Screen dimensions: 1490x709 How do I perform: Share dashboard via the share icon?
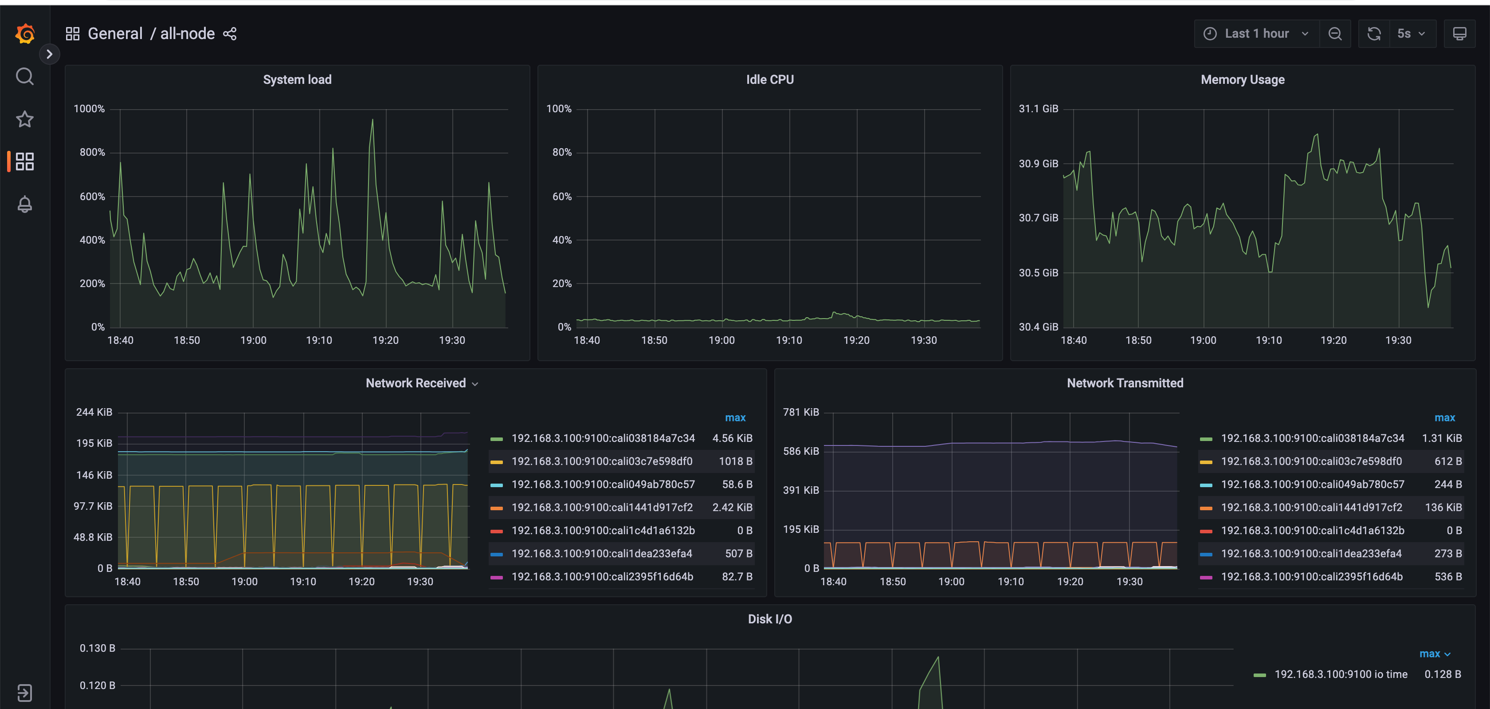(x=230, y=34)
